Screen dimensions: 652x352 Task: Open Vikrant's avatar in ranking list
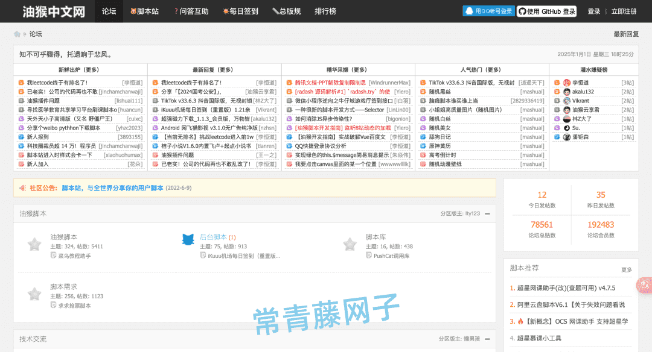pos(567,101)
